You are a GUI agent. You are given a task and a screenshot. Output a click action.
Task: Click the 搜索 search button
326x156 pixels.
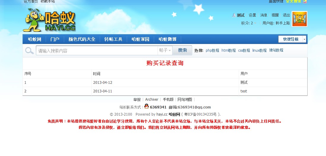(182, 50)
